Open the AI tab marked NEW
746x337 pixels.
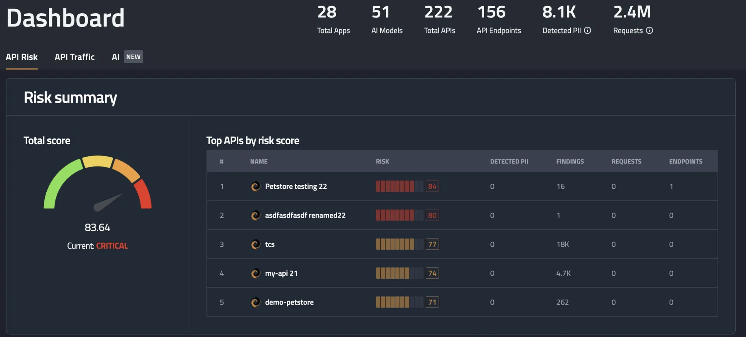(116, 57)
